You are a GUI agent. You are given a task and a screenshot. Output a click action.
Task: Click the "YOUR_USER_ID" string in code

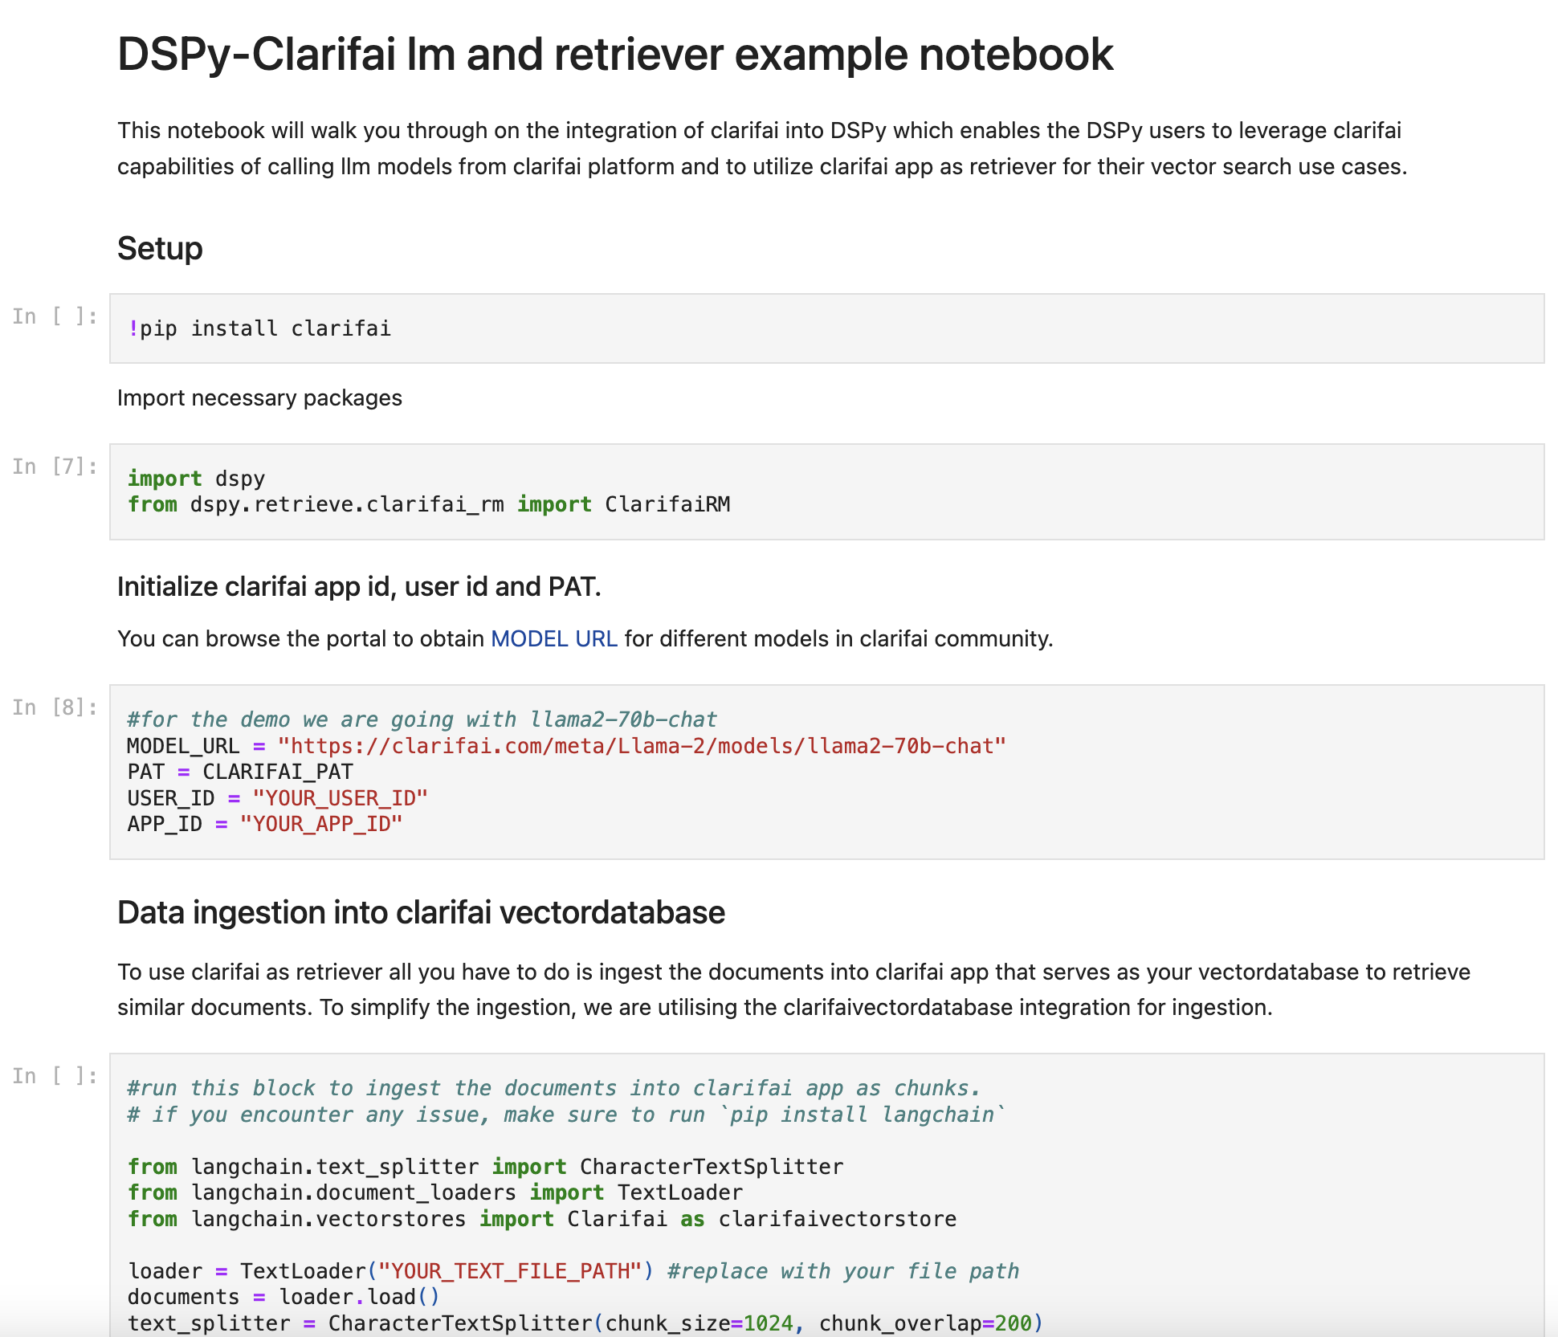point(340,798)
